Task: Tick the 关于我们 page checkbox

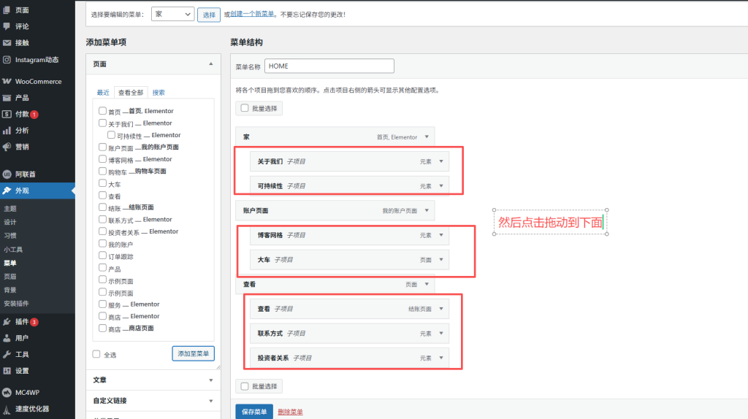Action: pos(102,123)
